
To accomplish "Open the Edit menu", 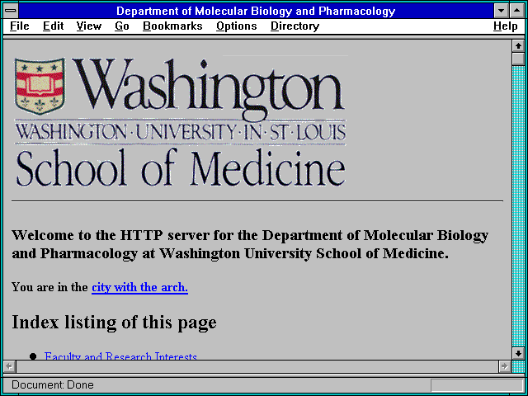I will pos(53,26).
